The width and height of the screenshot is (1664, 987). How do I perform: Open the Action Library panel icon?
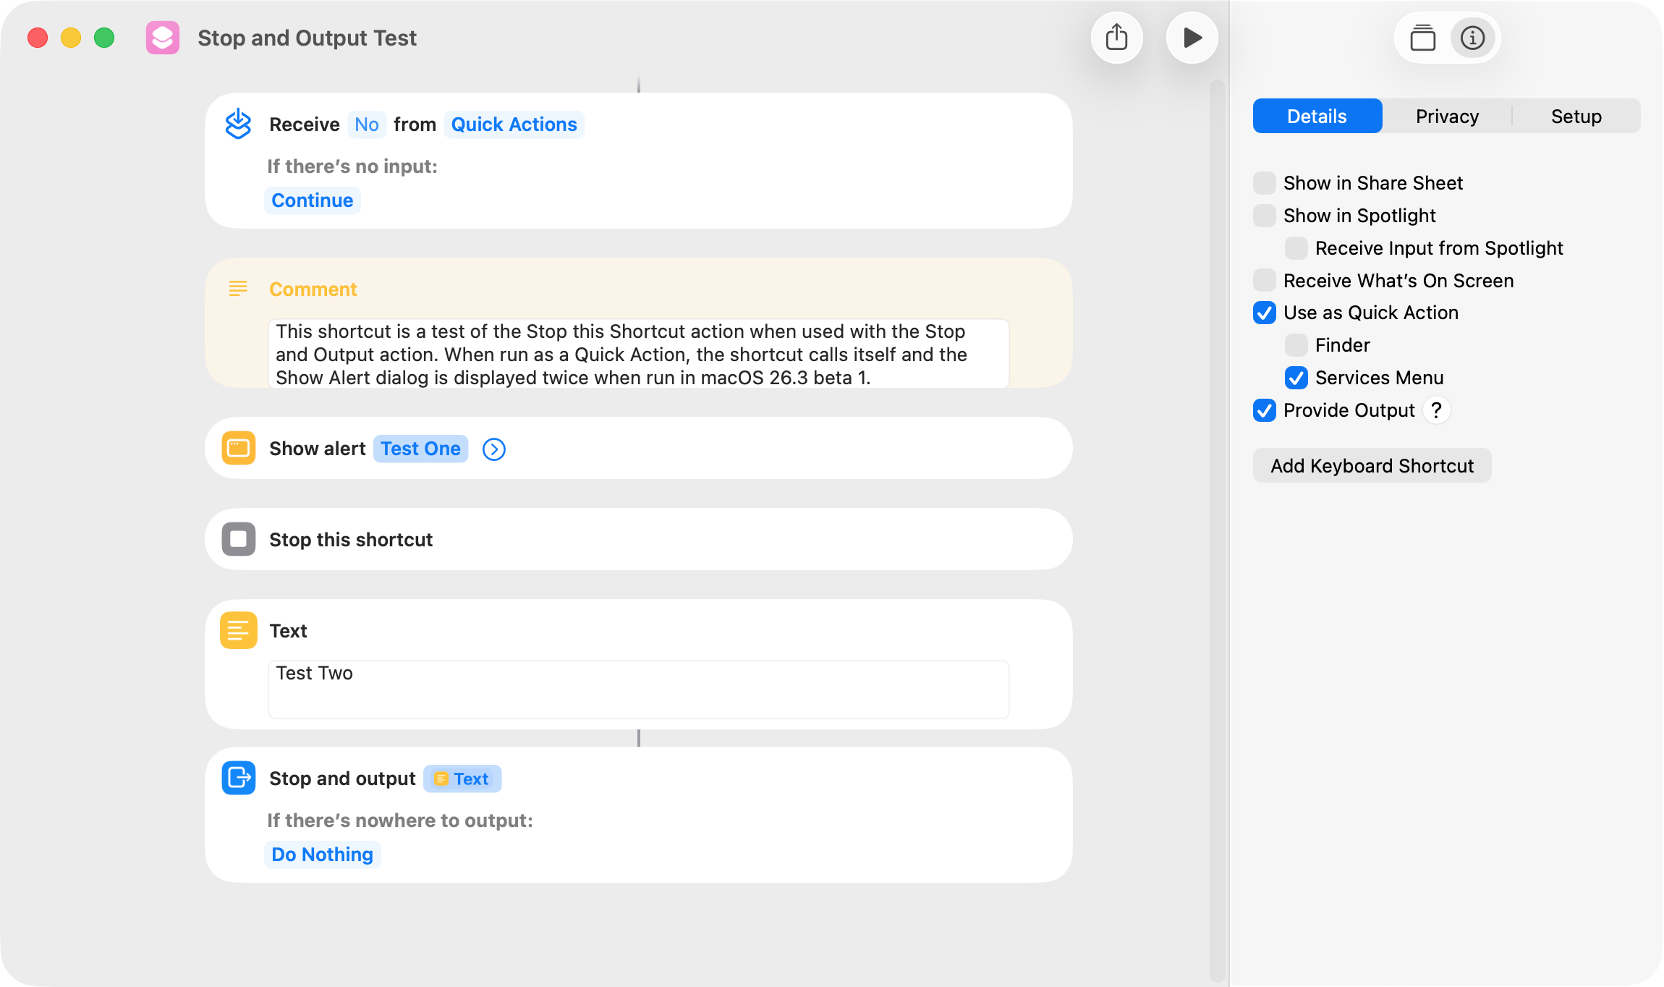point(1422,38)
